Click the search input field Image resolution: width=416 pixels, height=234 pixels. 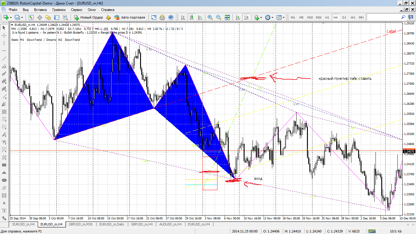384,17
